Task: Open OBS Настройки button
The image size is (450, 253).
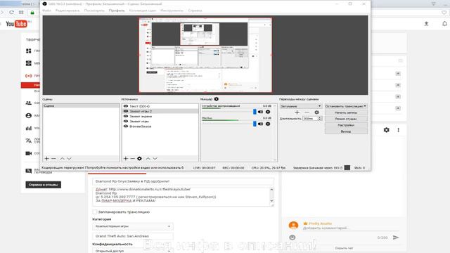Action: tap(346, 125)
